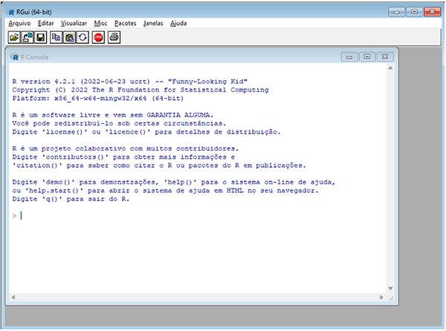Click the R logo in RGui title bar
446x331 pixels.
pos(11,12)
